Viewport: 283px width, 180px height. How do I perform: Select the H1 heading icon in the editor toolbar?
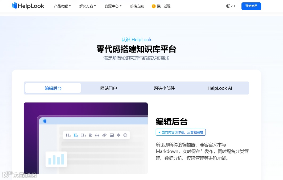(x=76, y=135)
